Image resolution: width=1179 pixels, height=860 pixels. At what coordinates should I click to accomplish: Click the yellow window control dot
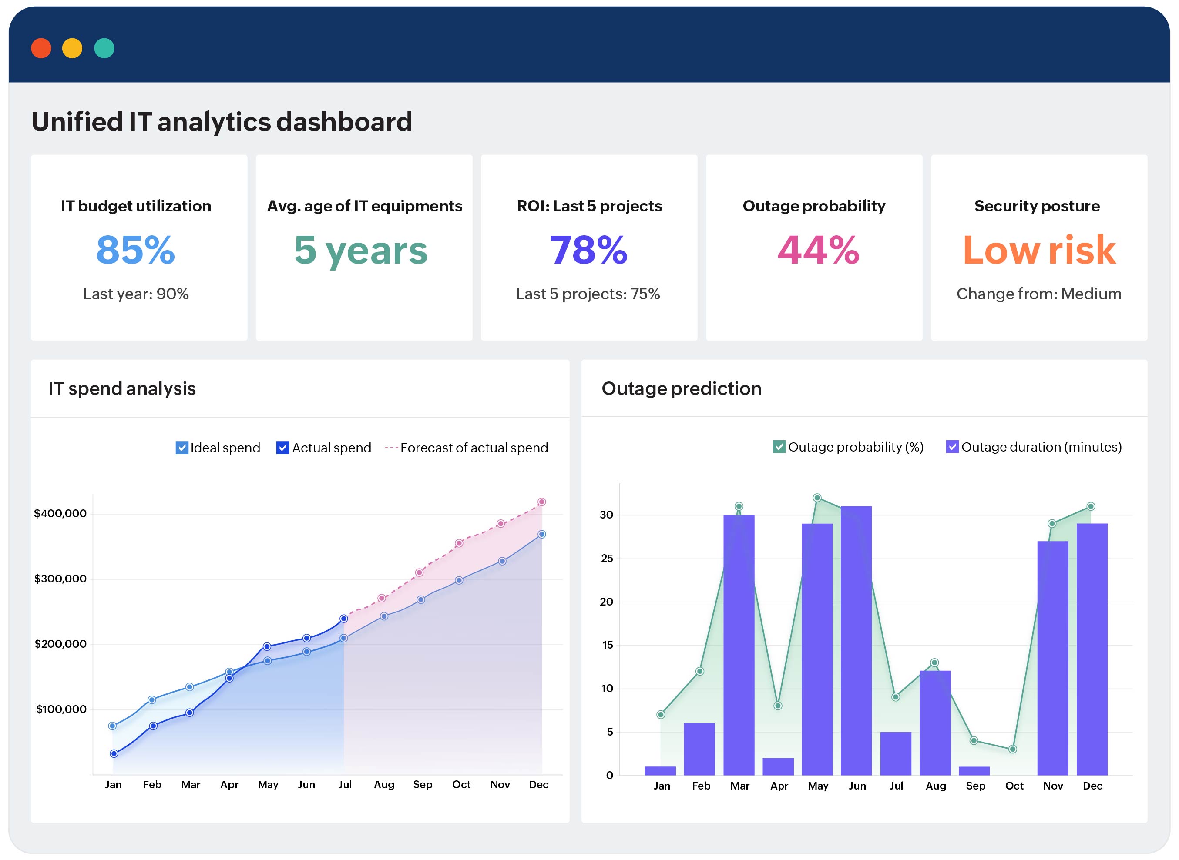pyautogui.click(x=72, y=48)
